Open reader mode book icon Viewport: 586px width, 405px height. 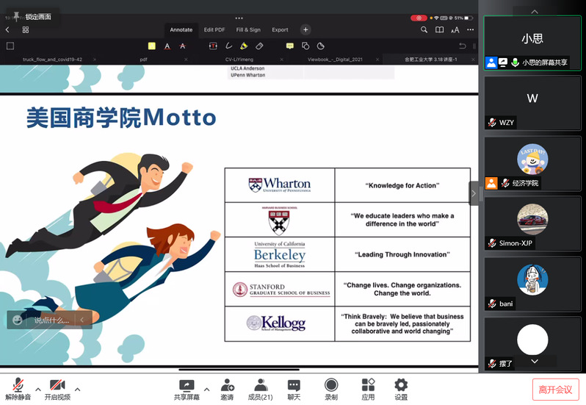point(439,29)
